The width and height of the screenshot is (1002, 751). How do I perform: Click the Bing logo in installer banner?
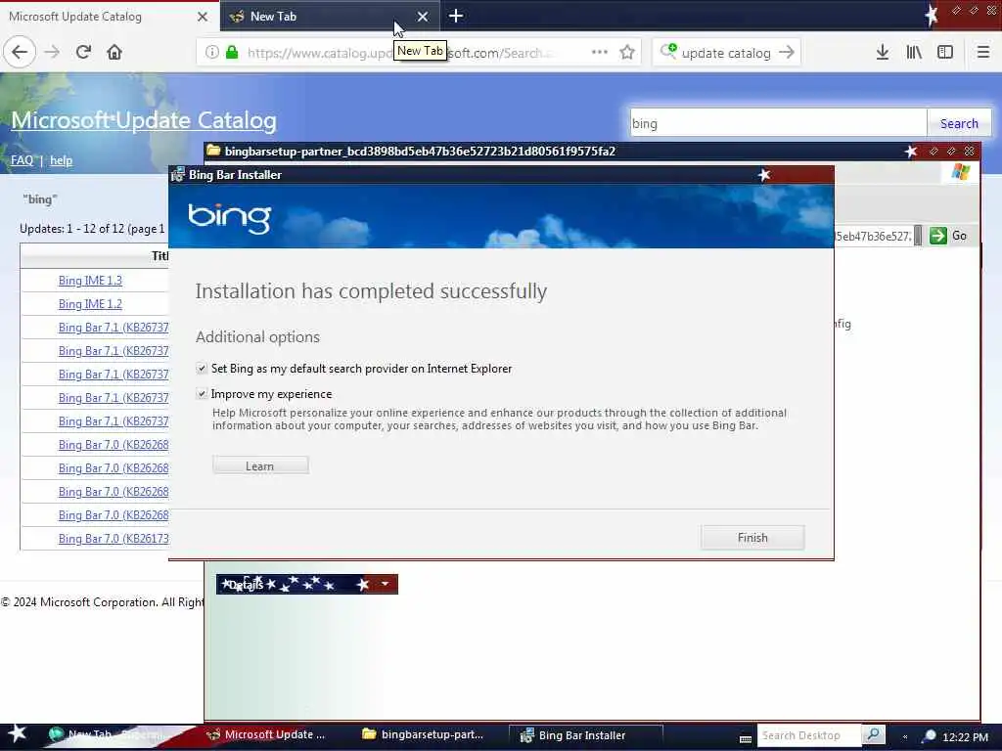coord(229,218)
